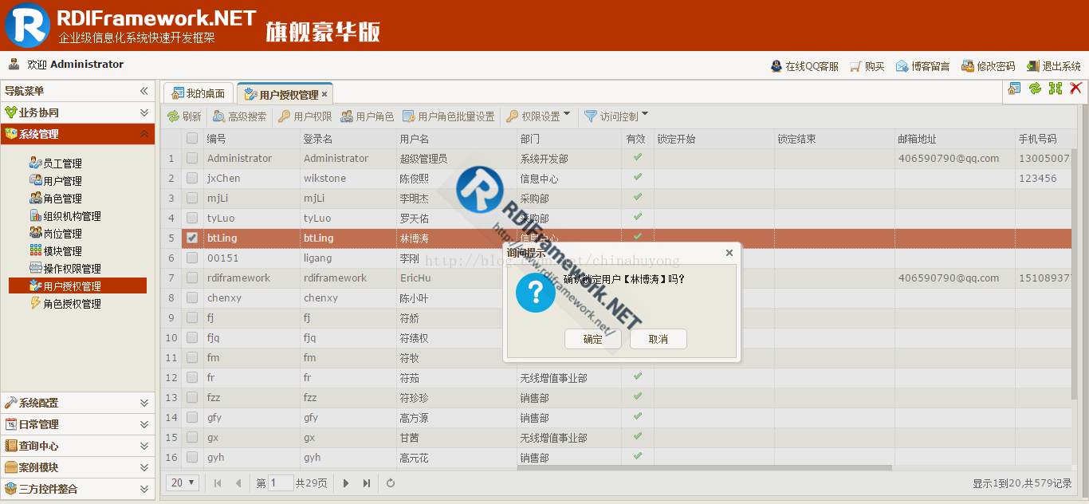Open 岗位管理 in navigation tree

(x=62, y=234)
